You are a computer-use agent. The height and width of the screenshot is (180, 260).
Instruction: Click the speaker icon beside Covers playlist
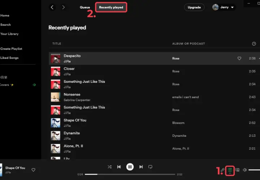coord(34,85)
